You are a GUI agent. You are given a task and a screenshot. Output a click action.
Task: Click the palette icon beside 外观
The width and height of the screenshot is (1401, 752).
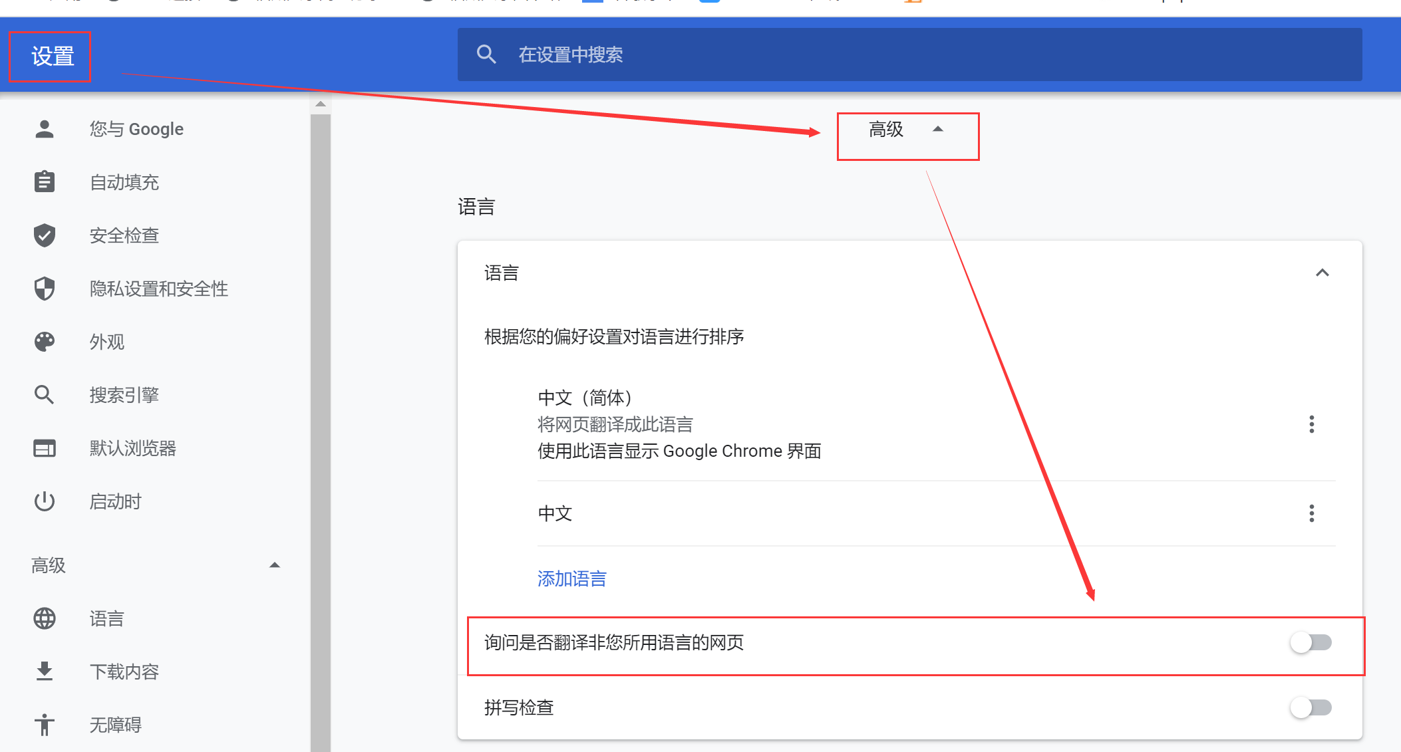click(45, 342)
